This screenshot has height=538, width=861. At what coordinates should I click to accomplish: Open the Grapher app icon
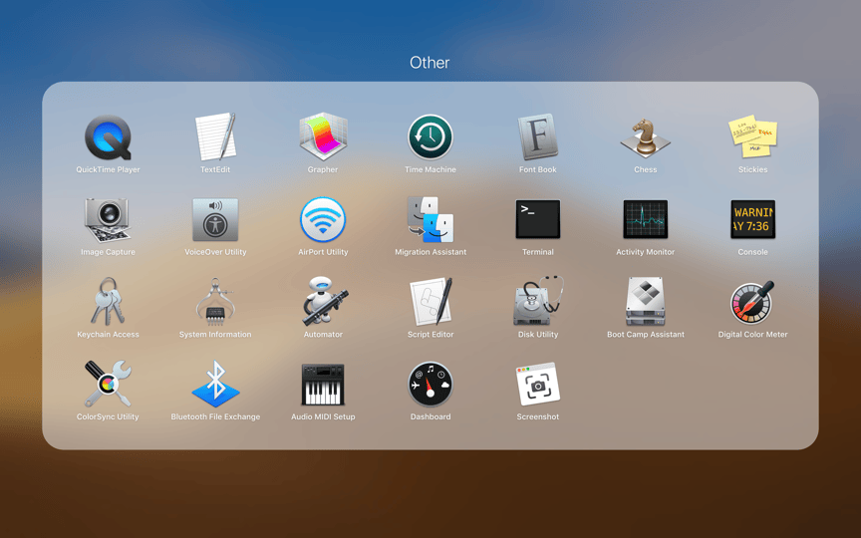323,136
